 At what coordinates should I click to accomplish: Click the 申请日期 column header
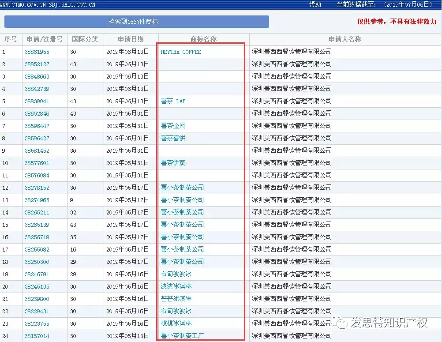tap(131, 39)
